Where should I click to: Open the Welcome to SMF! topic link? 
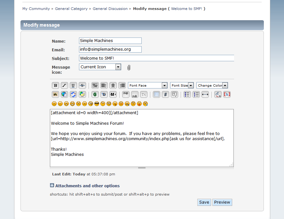click(186, 9)
